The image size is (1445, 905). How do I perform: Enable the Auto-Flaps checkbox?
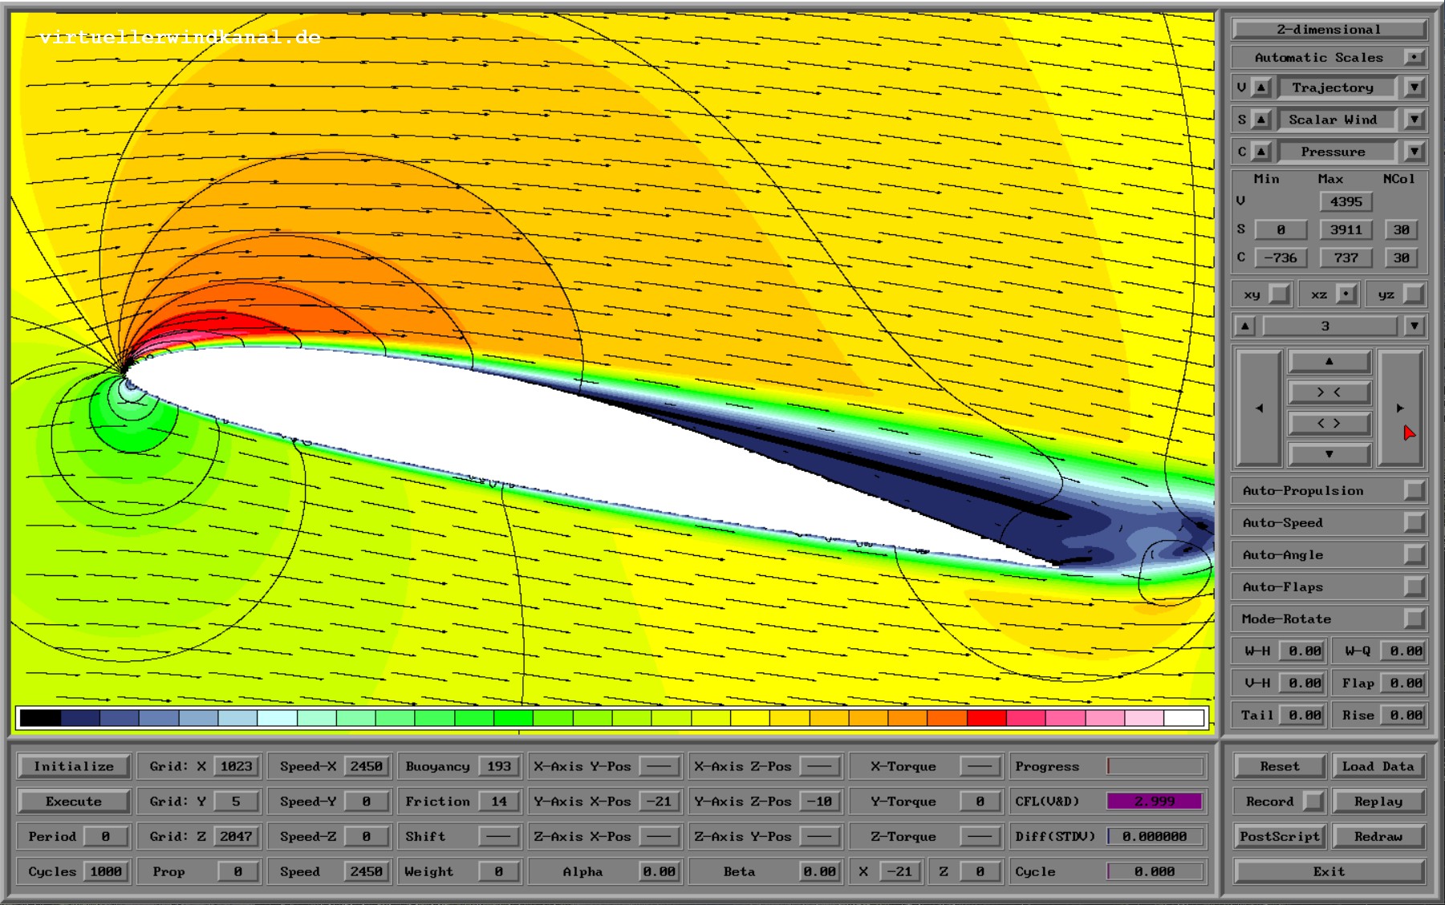[1415, 586]
